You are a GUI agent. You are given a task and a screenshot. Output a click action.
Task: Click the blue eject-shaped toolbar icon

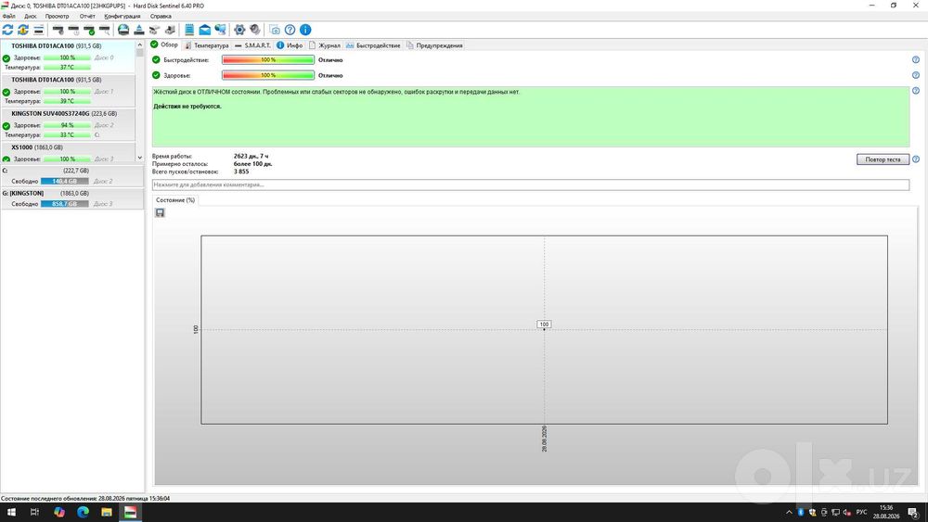[139, 30]
